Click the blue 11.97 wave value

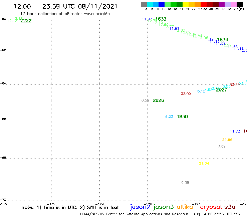(147, 19)
